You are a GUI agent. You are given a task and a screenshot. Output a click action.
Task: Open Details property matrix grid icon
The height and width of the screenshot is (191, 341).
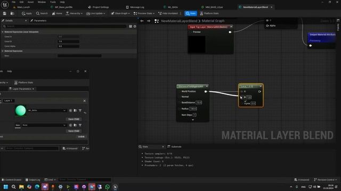[x=131, y=26]
